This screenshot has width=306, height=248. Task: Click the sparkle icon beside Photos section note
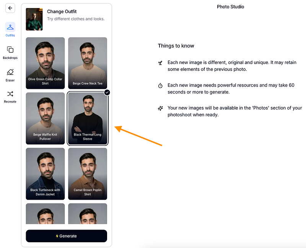160,108
